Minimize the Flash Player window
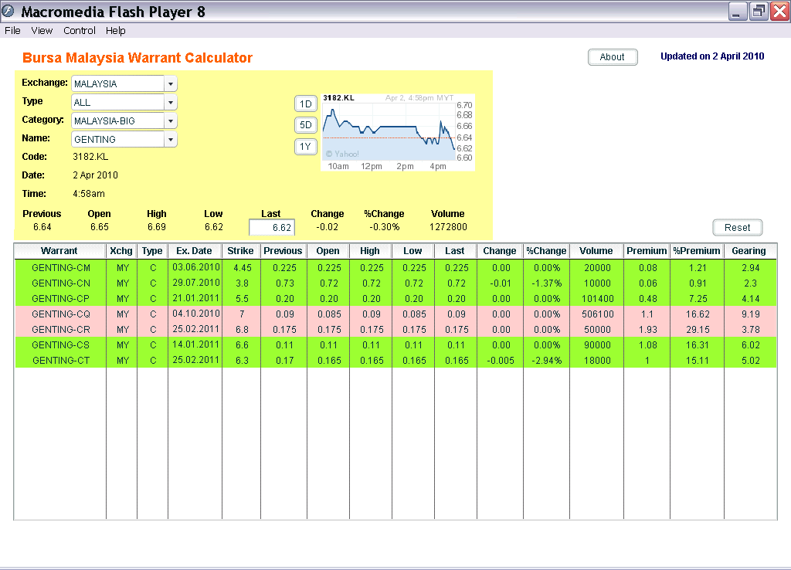Image resolution: width=791 pixels, height=570 pixels. pos(738,11)
